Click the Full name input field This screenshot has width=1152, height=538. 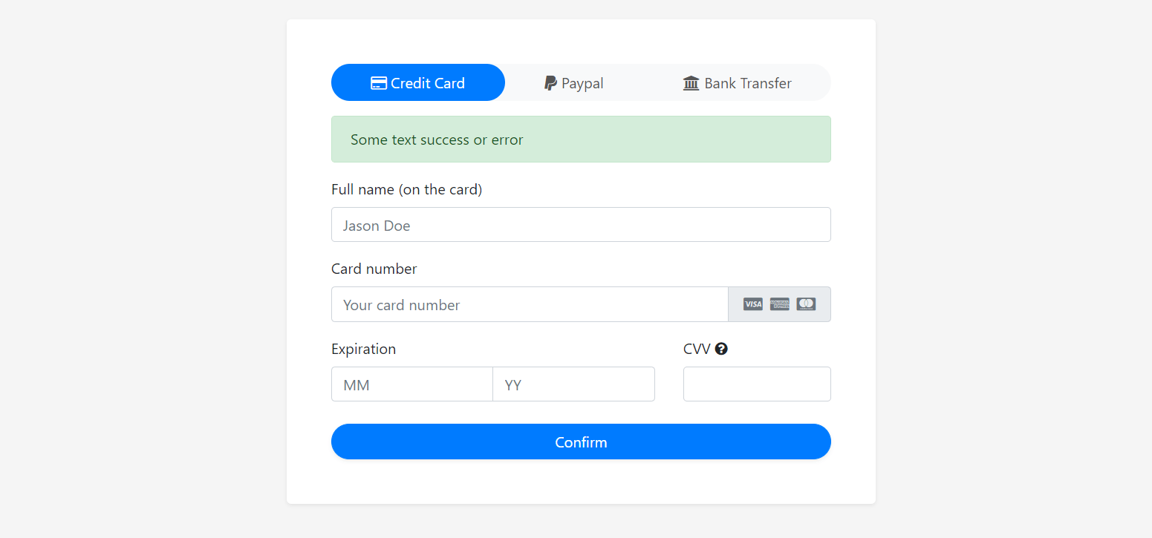click(x=581, y=224)
